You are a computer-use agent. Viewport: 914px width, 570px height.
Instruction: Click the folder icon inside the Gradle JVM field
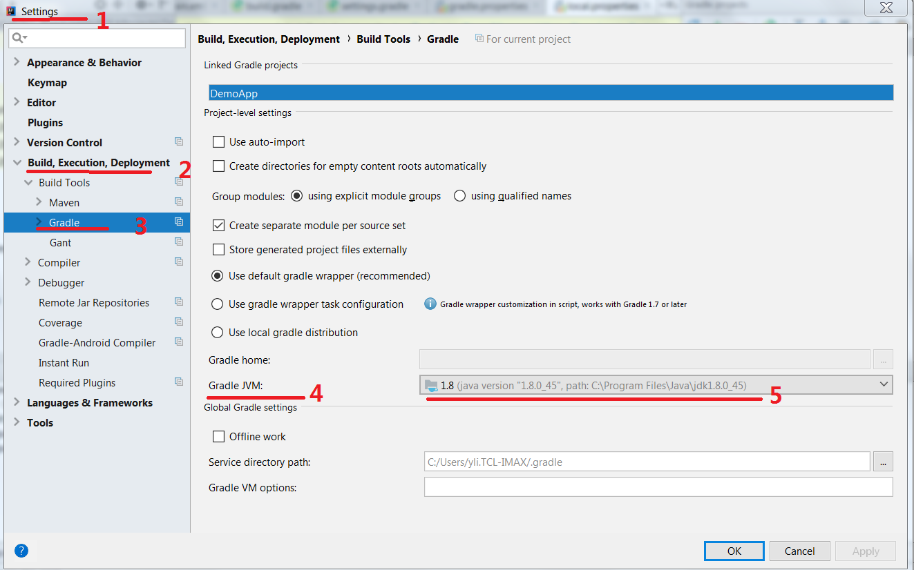(429, 384)
